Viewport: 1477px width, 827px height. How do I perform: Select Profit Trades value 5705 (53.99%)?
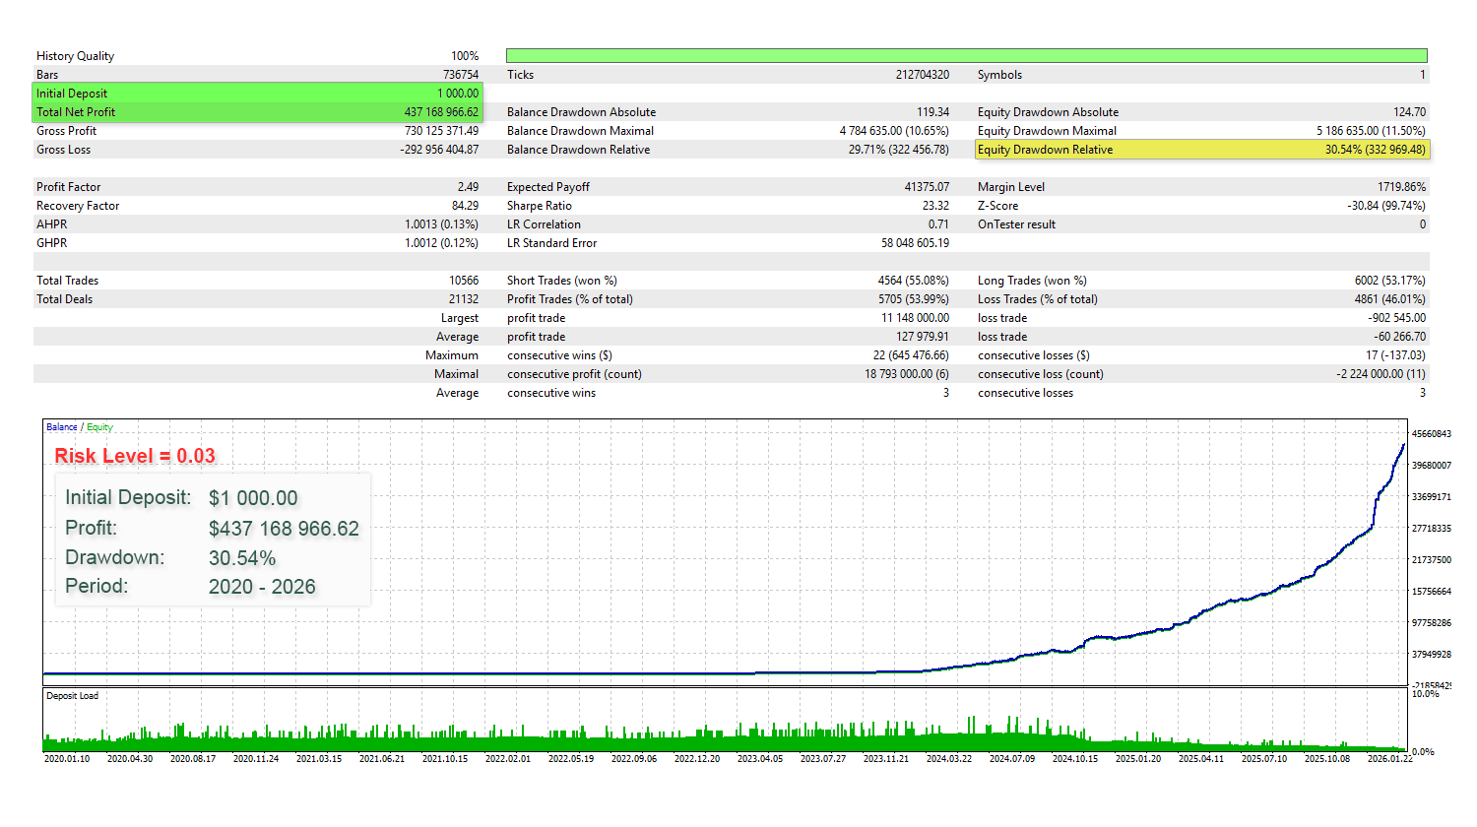(914, 299)
